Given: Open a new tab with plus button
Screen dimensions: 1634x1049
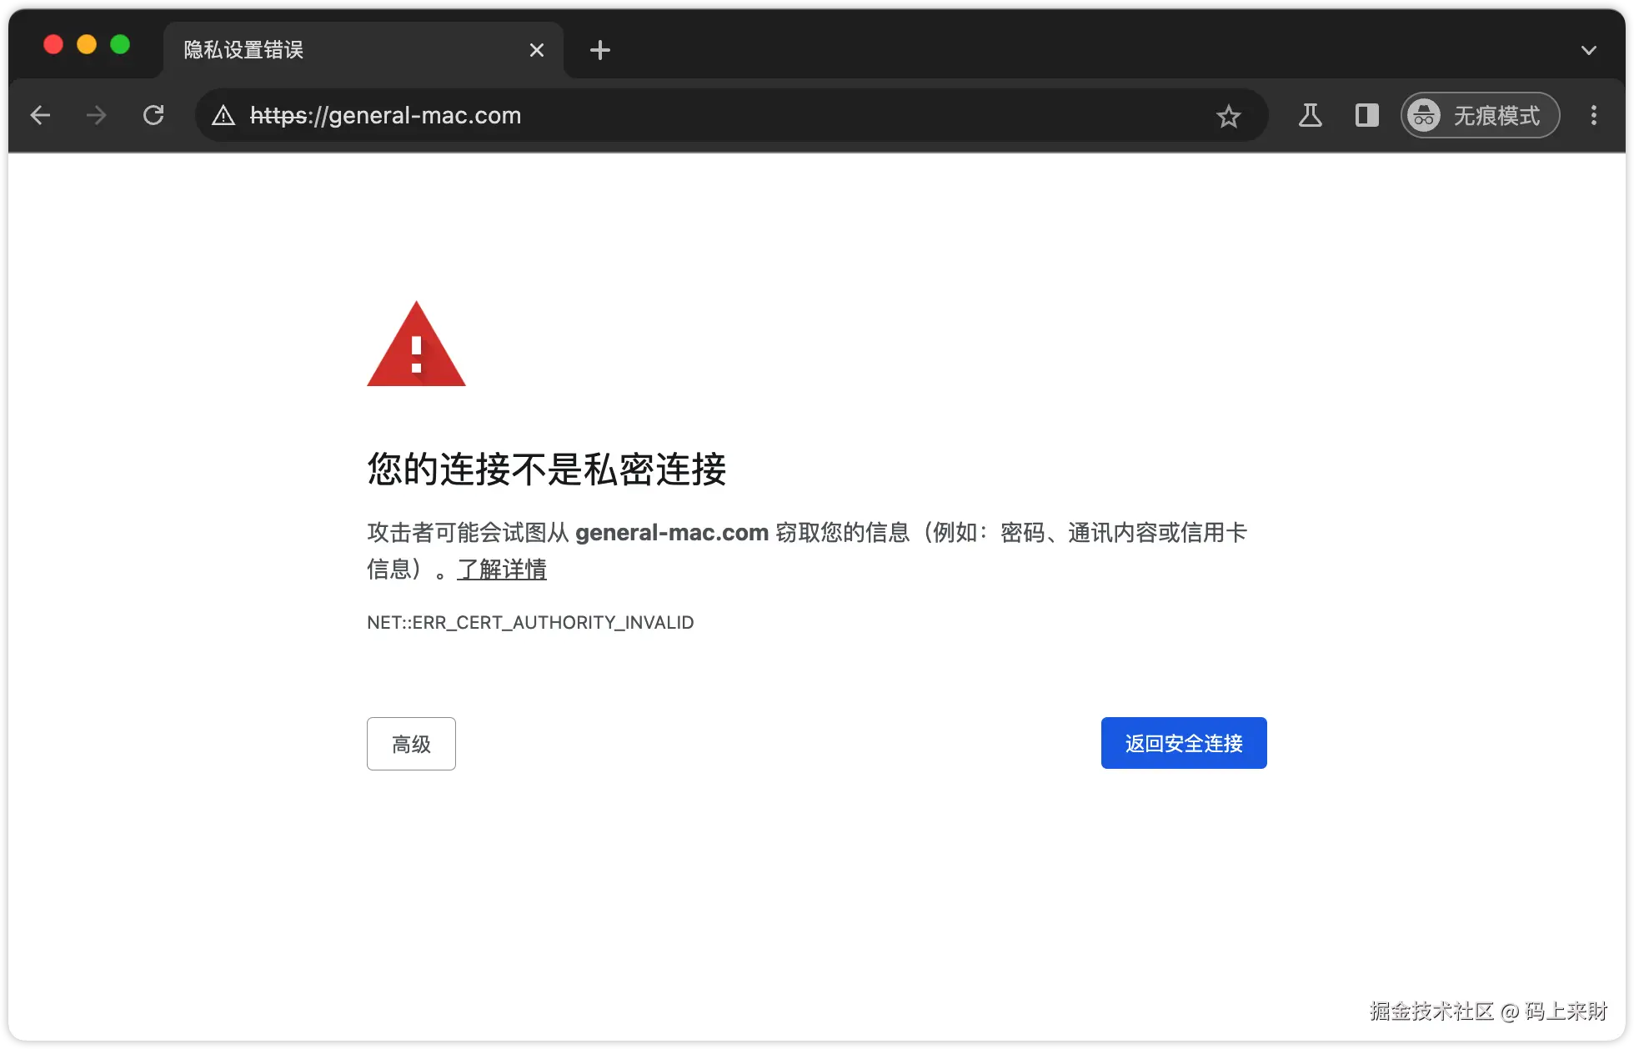Looking at the screenshot, I should click(599, 50).
